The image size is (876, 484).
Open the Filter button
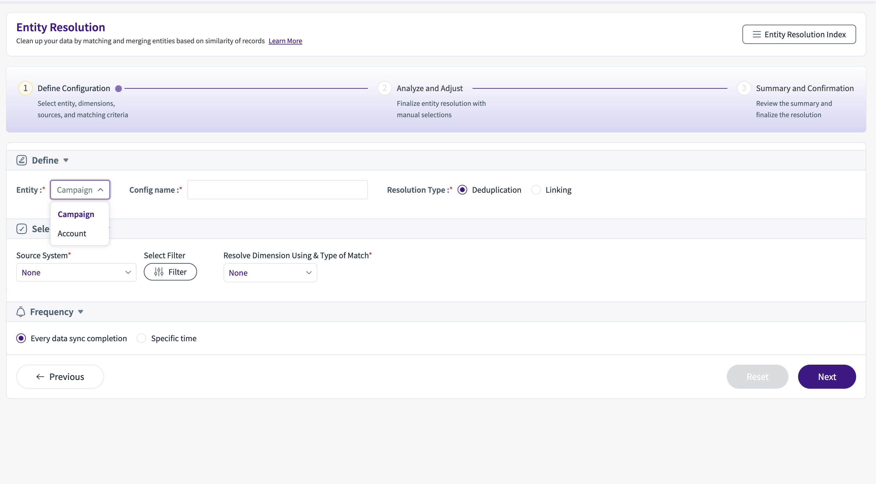tap(170, 272)
